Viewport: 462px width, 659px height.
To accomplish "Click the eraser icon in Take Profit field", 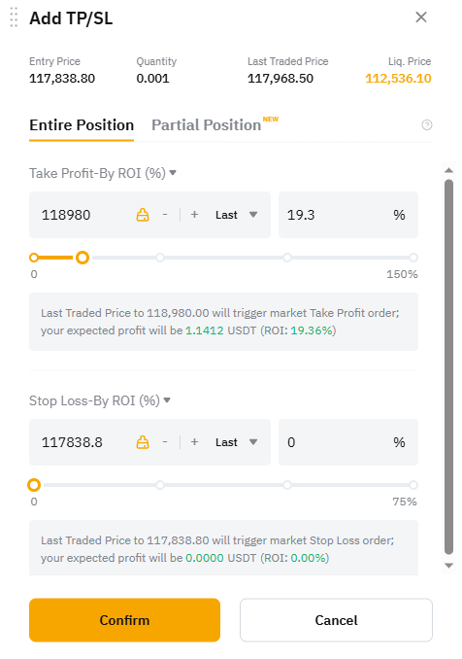I will [x=143, y=215].
